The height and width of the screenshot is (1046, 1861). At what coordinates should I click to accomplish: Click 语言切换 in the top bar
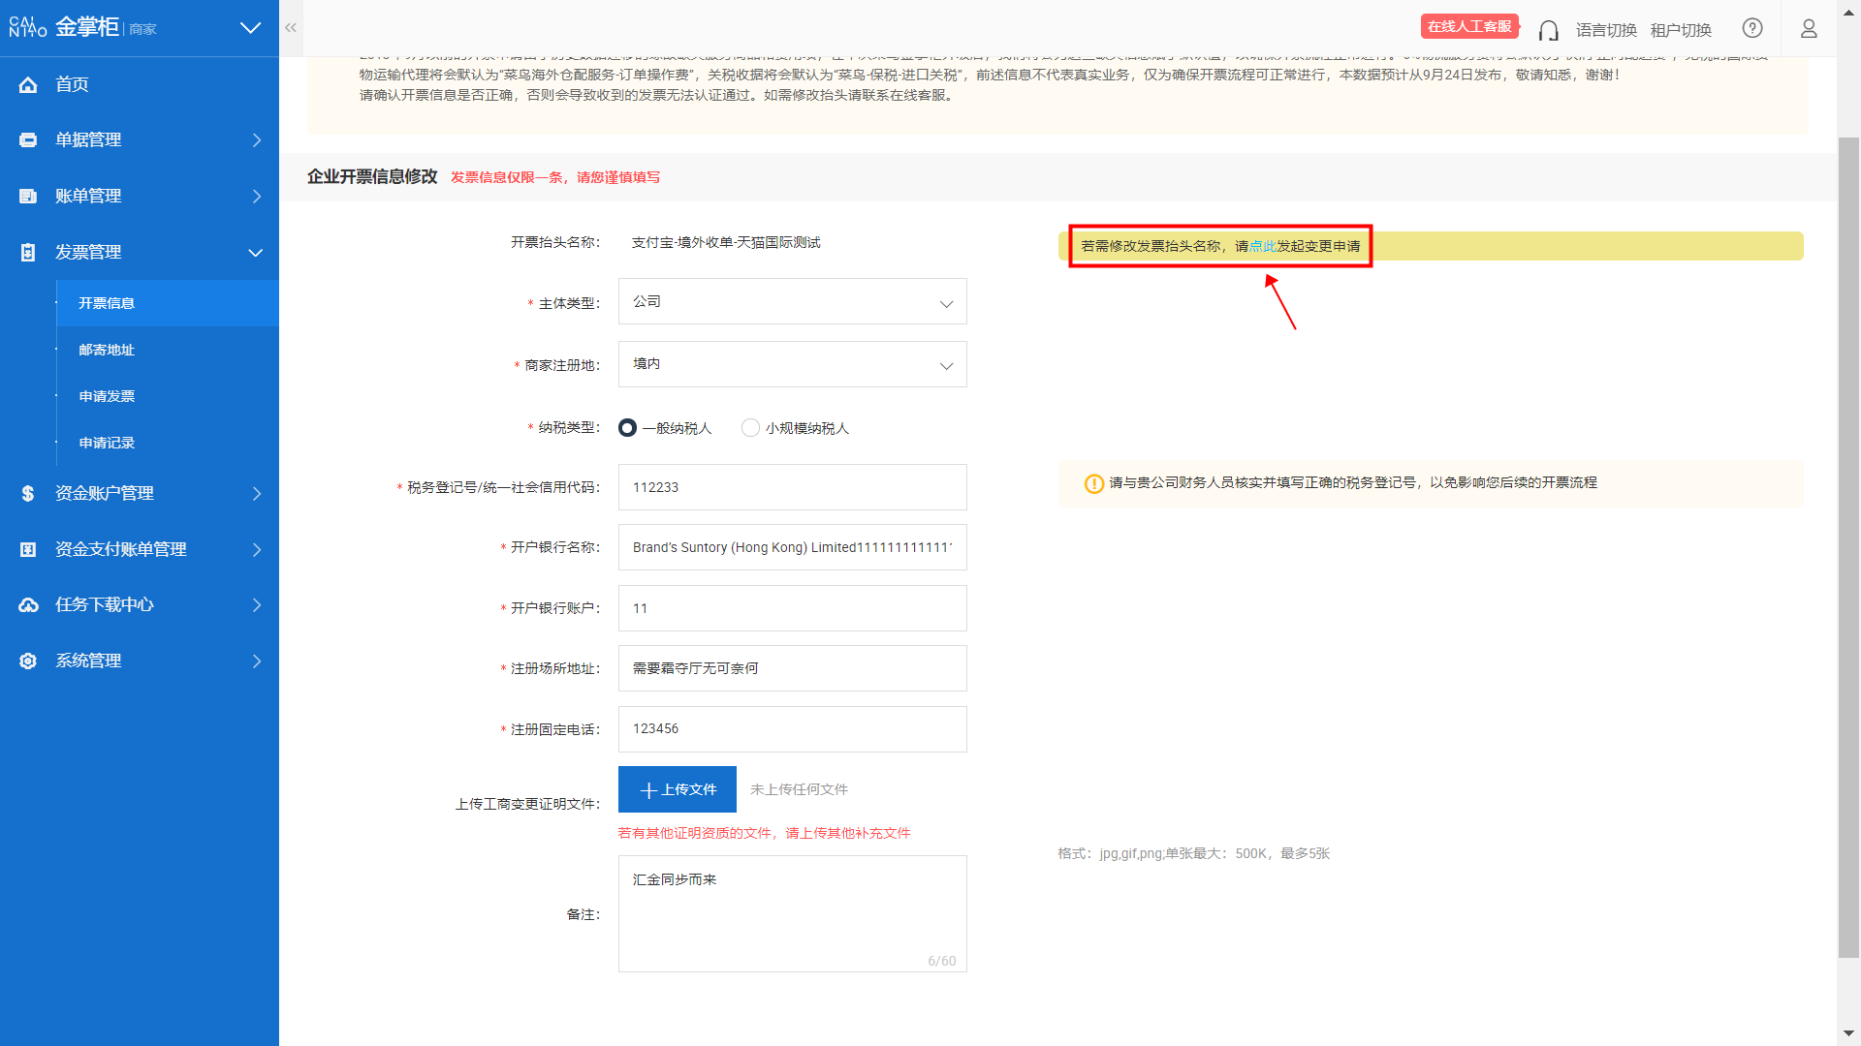(x=1606, y=30)
